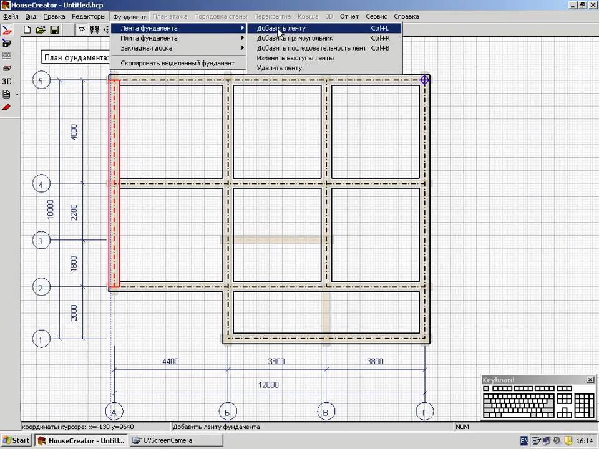Click the NUM status bar indicator
The width and height of the screenshot is (599, 449).
pos(462,427)
